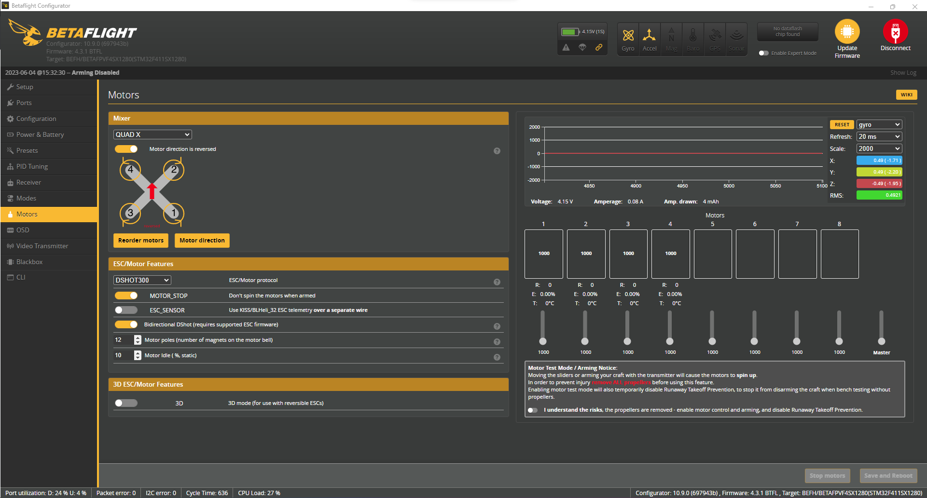Click the motor 4 throttle slider
The height and width of the screenshot is (498, 927).
click(670, 327)
